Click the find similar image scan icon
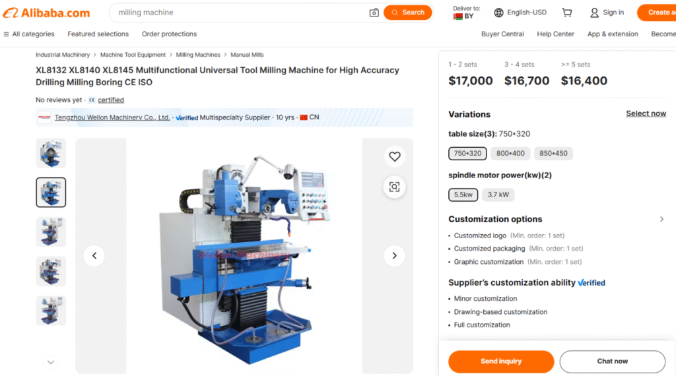676x376 pixels. point(395,187)
